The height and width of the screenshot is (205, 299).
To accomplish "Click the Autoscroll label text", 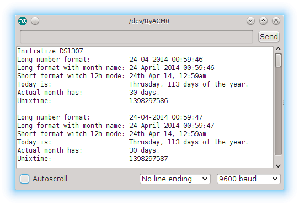I will point(50,179).
